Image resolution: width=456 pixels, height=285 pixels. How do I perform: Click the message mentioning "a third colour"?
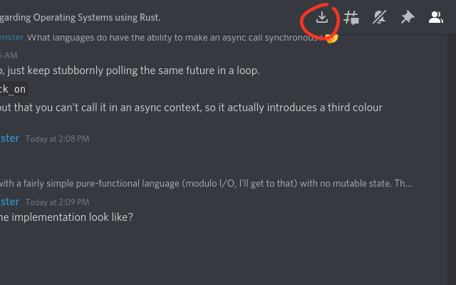(x=191, y=108)
